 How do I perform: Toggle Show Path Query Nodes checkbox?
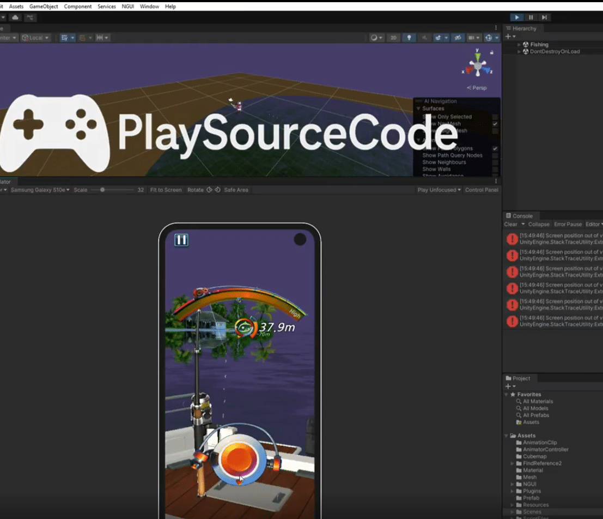point(495,155)
